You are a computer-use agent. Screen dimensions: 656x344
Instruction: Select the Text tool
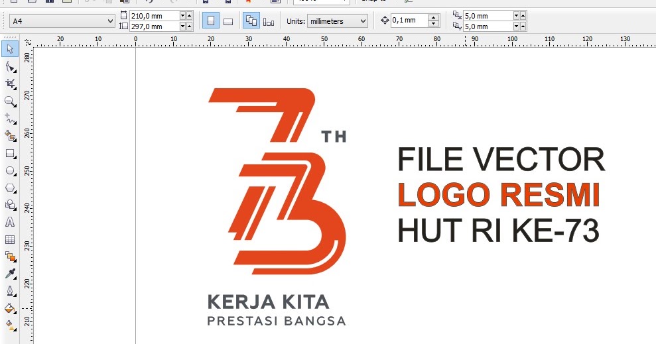click(x=10, y=222)
